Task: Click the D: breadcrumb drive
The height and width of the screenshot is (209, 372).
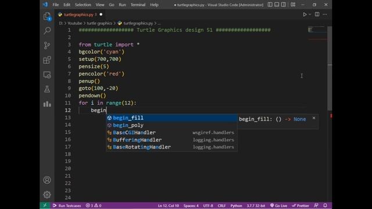Action: tap(61, 23)
